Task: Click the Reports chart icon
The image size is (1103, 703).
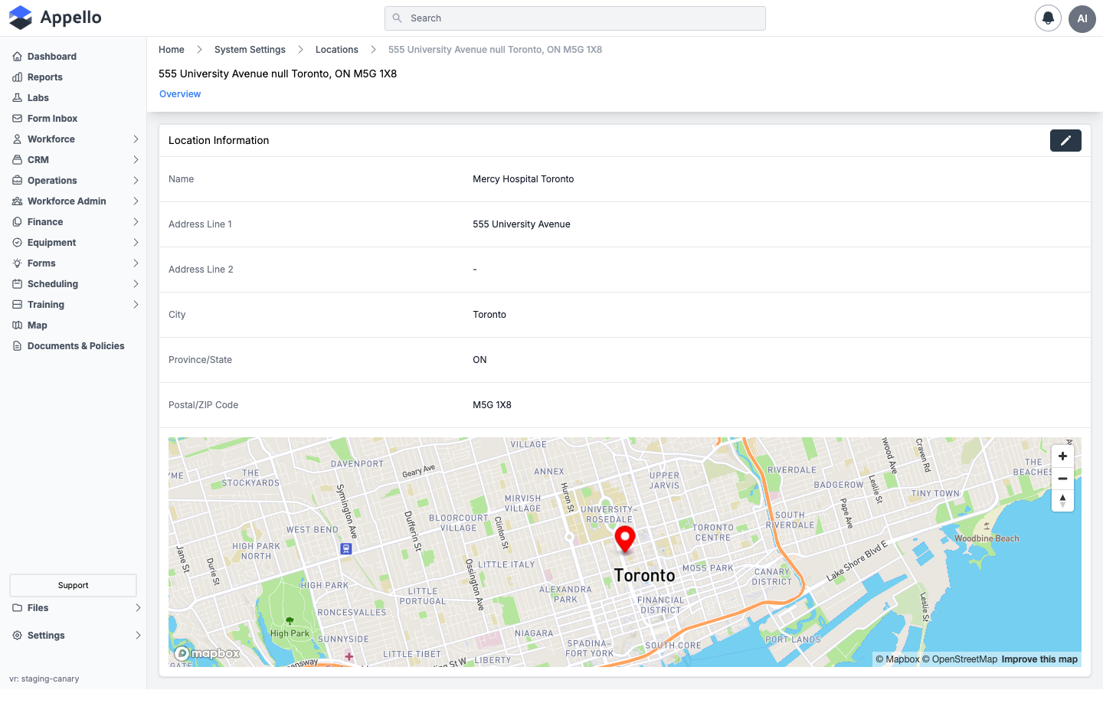Action: coord(17,77)
